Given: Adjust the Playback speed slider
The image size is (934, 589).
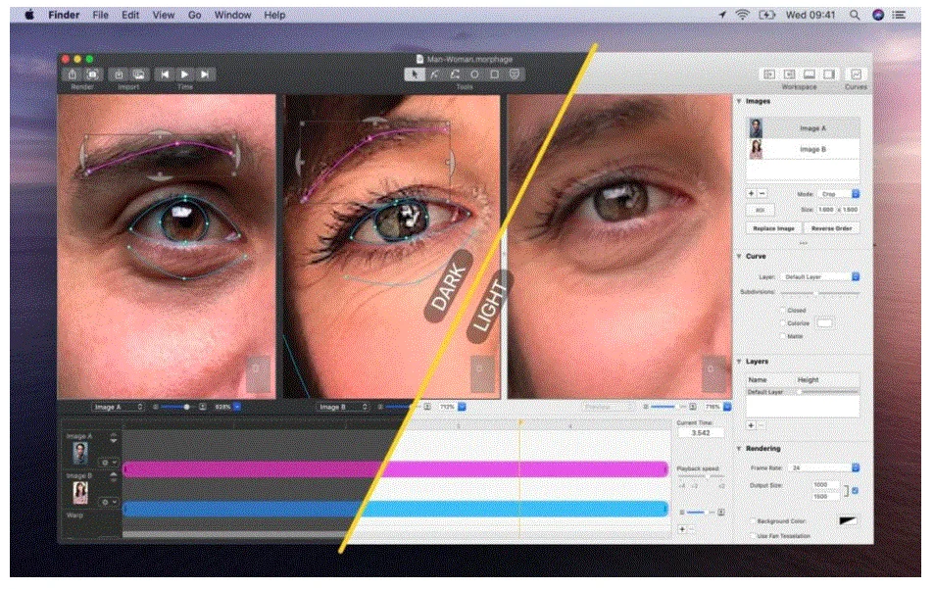Looking at the screenshot, I should pos(701,476).
